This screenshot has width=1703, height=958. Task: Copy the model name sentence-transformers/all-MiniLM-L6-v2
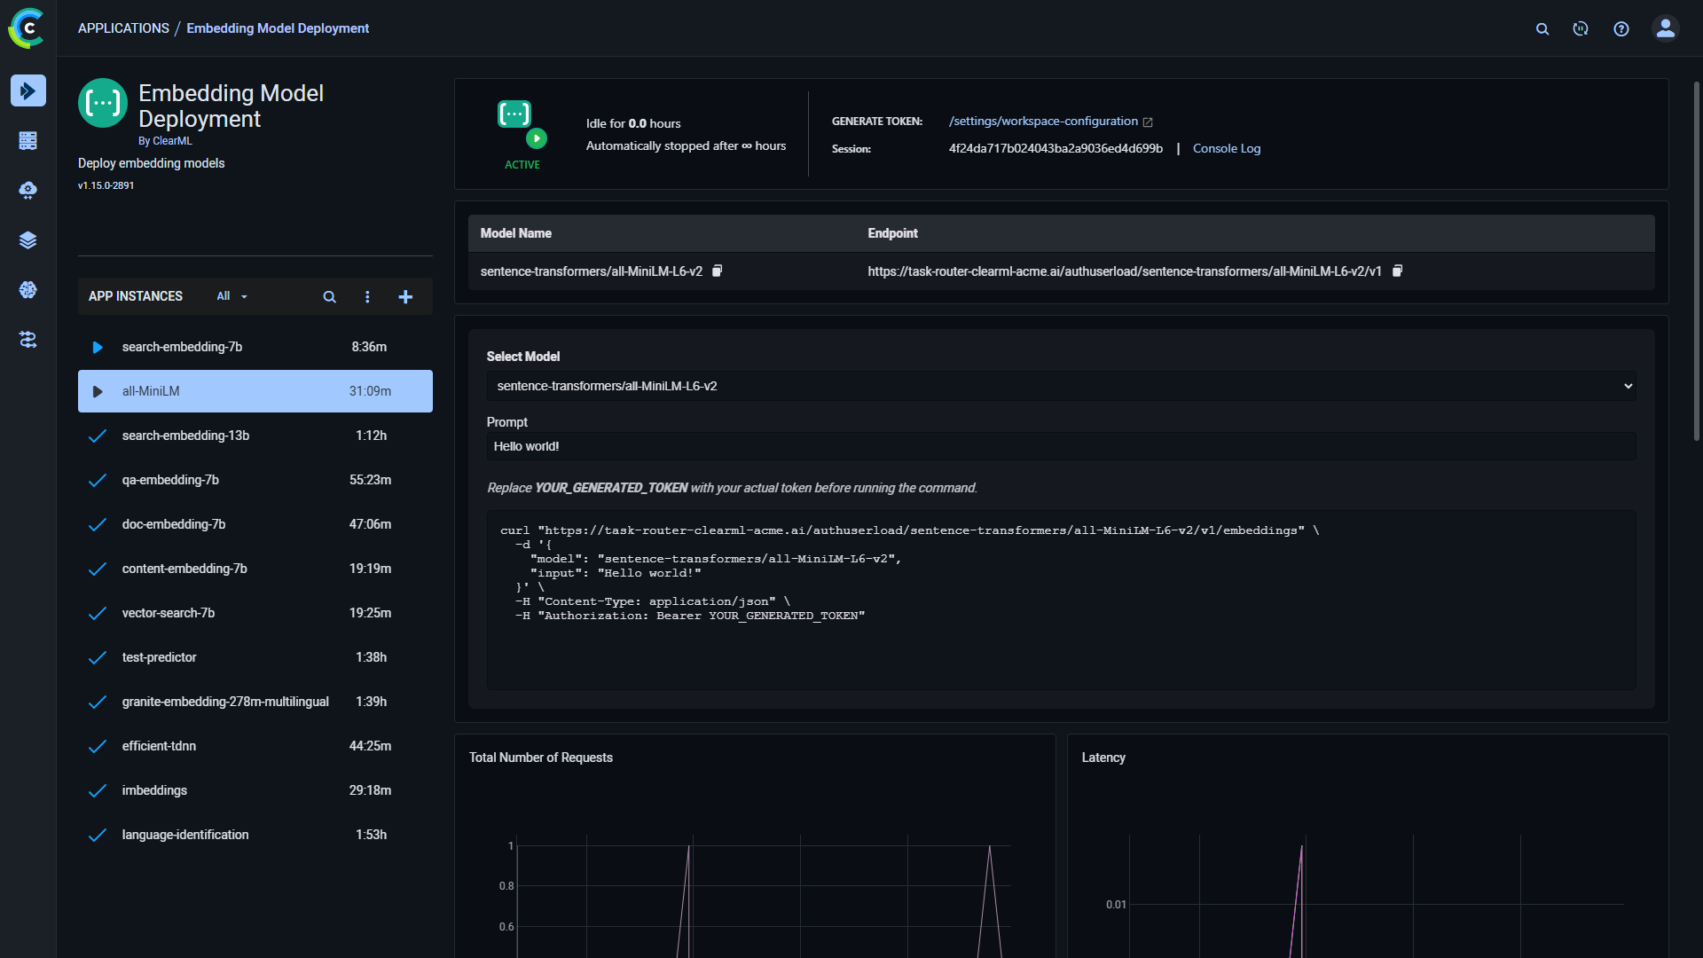(717, 271)
